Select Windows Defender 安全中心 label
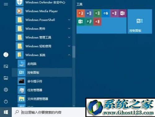The height and width of the screenshot is (117, 155). (x=45, y=2)
